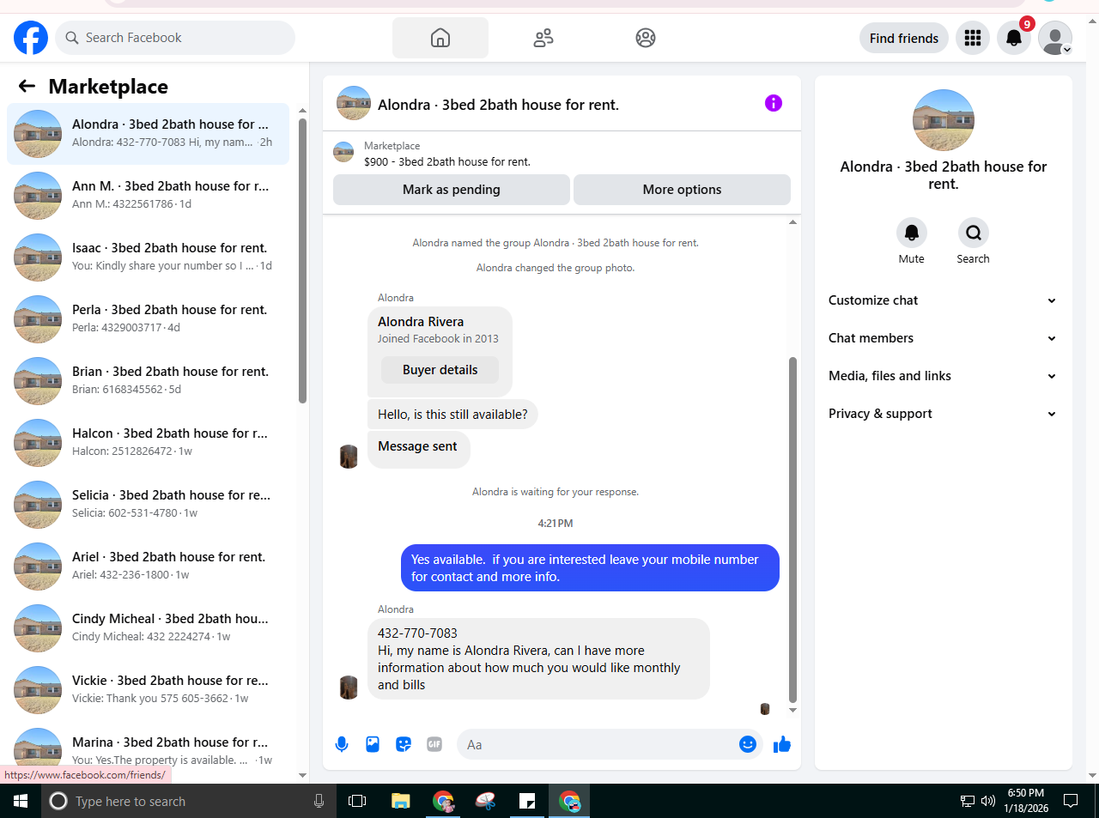Focus the Search Facebook field
This screenshot has width=1099, height=818.
(176, 38)
